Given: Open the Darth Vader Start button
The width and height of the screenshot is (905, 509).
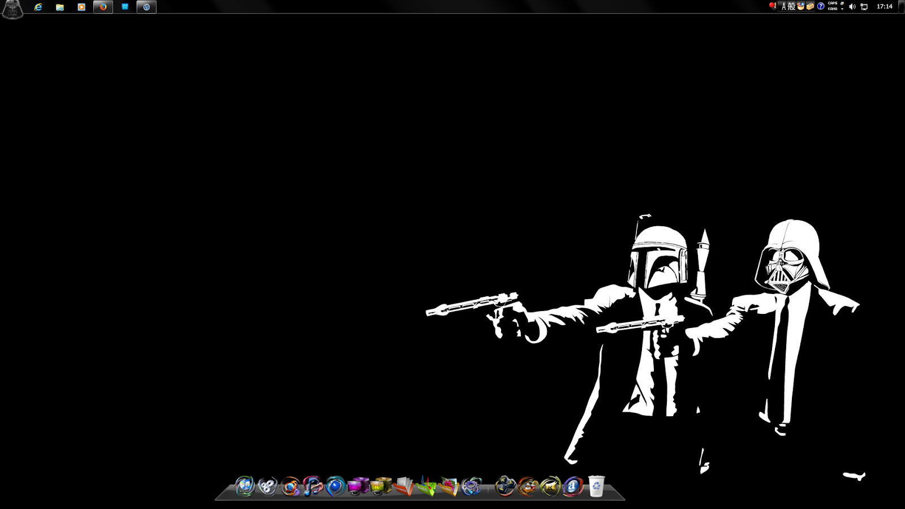Looking at the screenshot, I should coord(12,10).
